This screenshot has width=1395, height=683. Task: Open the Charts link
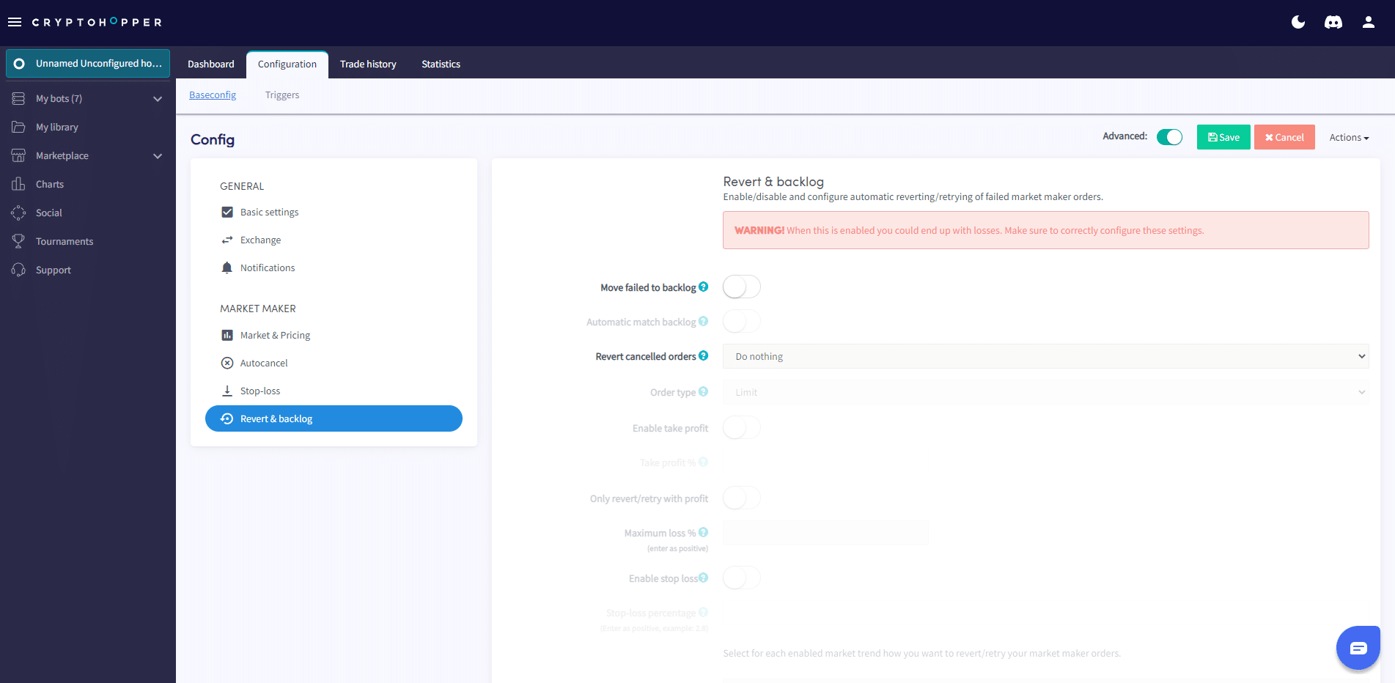[50, 184]
